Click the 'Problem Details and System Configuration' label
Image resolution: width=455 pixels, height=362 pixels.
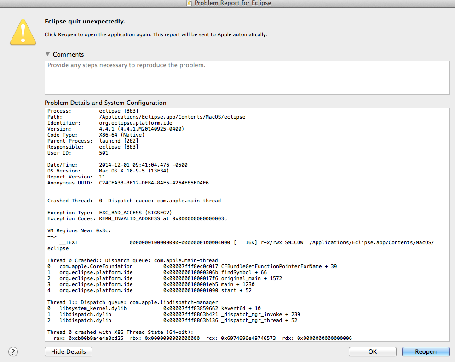coord(105,103)
